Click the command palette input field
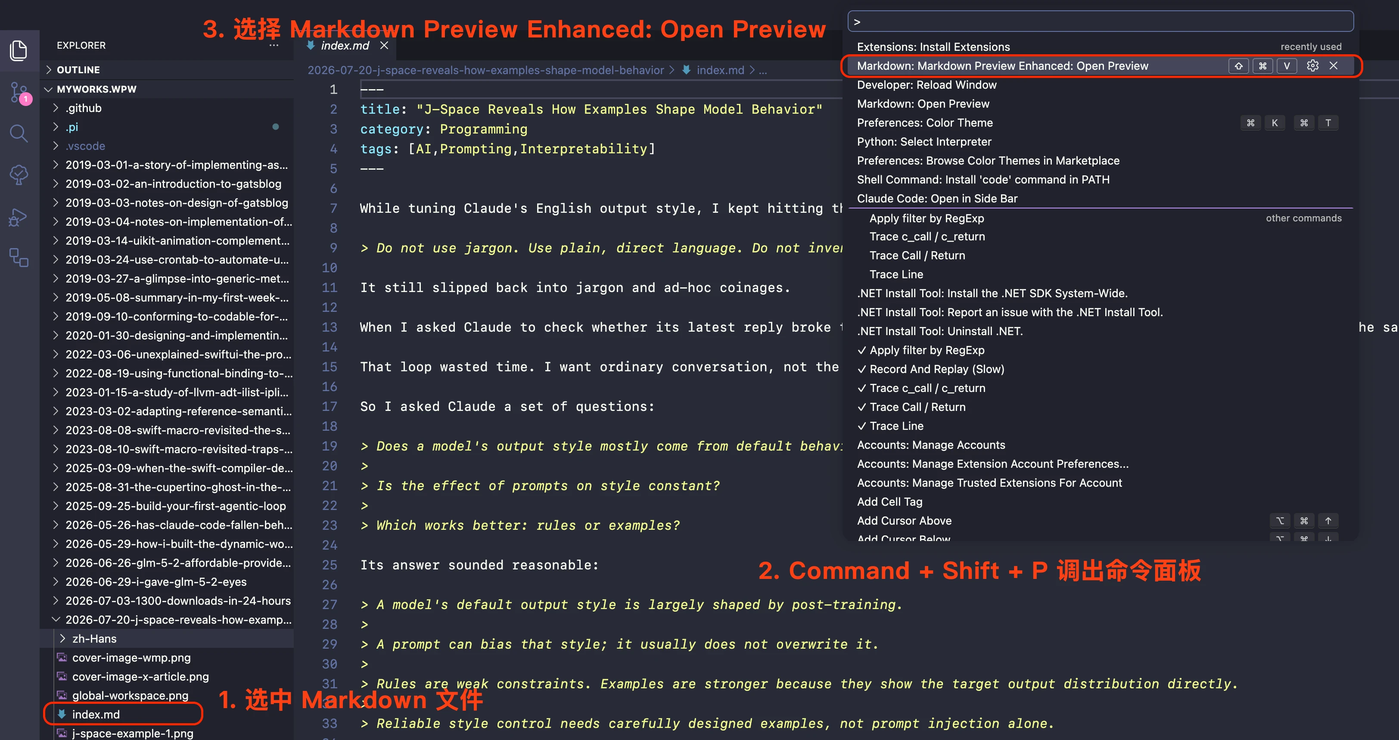The width and height of the screenshot is (1399, 740). tap(1101, 22)
